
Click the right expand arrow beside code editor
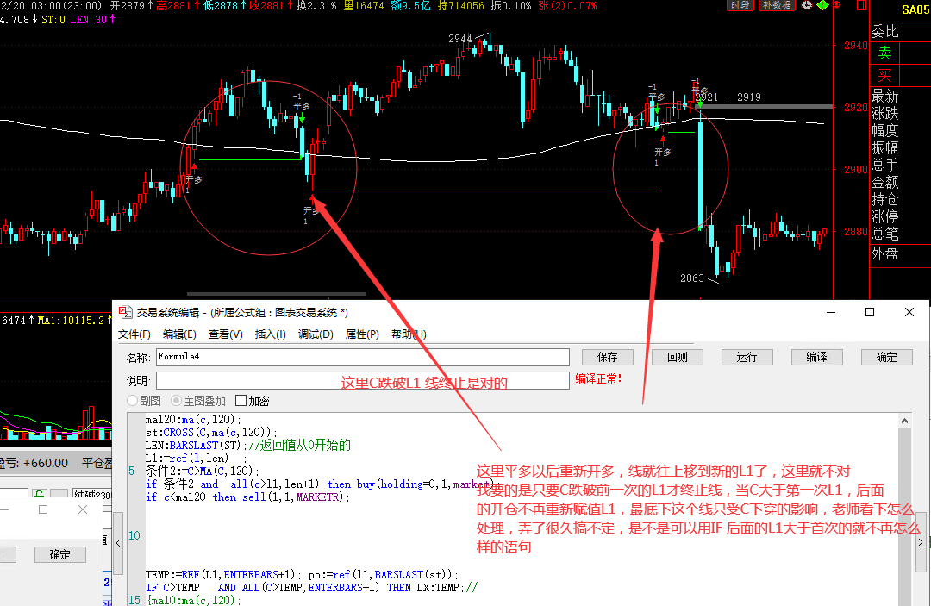point(921,542)
